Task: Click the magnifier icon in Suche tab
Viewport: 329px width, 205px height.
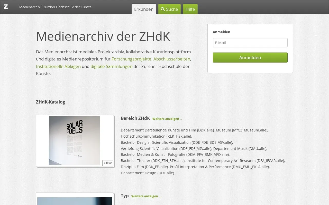Action: point(163,9)
